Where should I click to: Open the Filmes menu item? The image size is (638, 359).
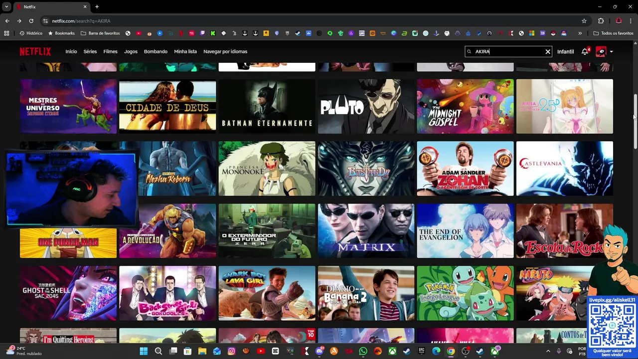pos(110,51)
